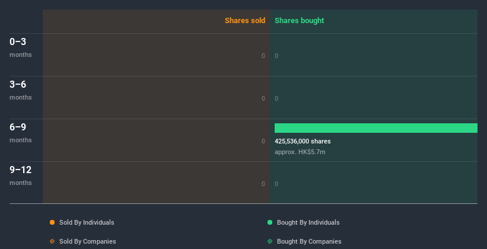
Task: Click the approx. HK$5.7m value text
Action: (300, 152)
